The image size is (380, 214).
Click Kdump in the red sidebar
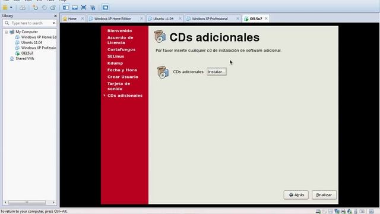[x=115, y=63]
